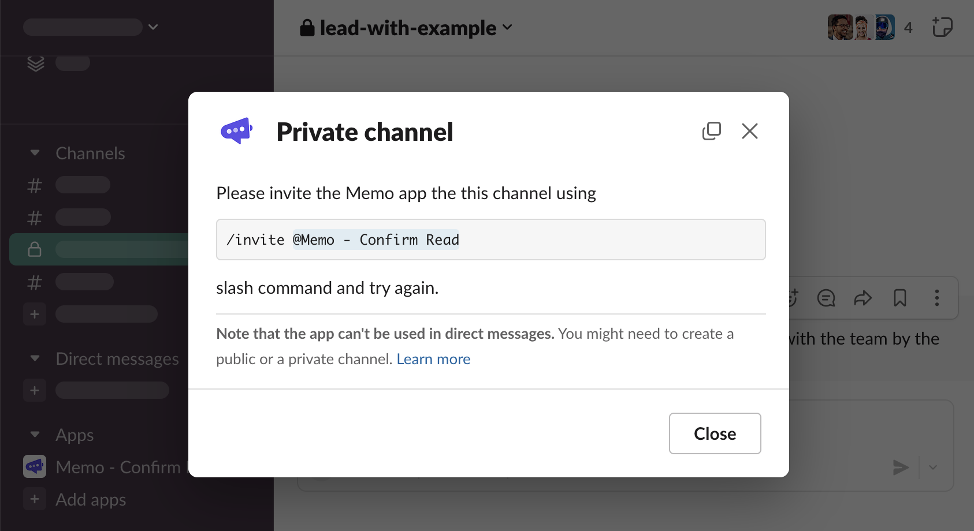Image resolution: width=974 pixels, height=531 pixels.
Task: Forward message with the share arrow icon
Action: tap(863, 298)
